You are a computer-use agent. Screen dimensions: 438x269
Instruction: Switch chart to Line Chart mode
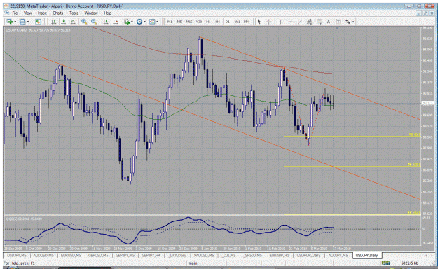point(73,22)
